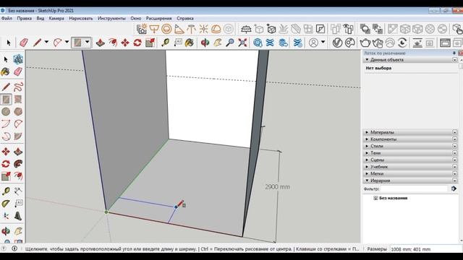Screen dimensions: 463x260
Task: Collapse the Данные объекта panel
Action: (367, 59)
